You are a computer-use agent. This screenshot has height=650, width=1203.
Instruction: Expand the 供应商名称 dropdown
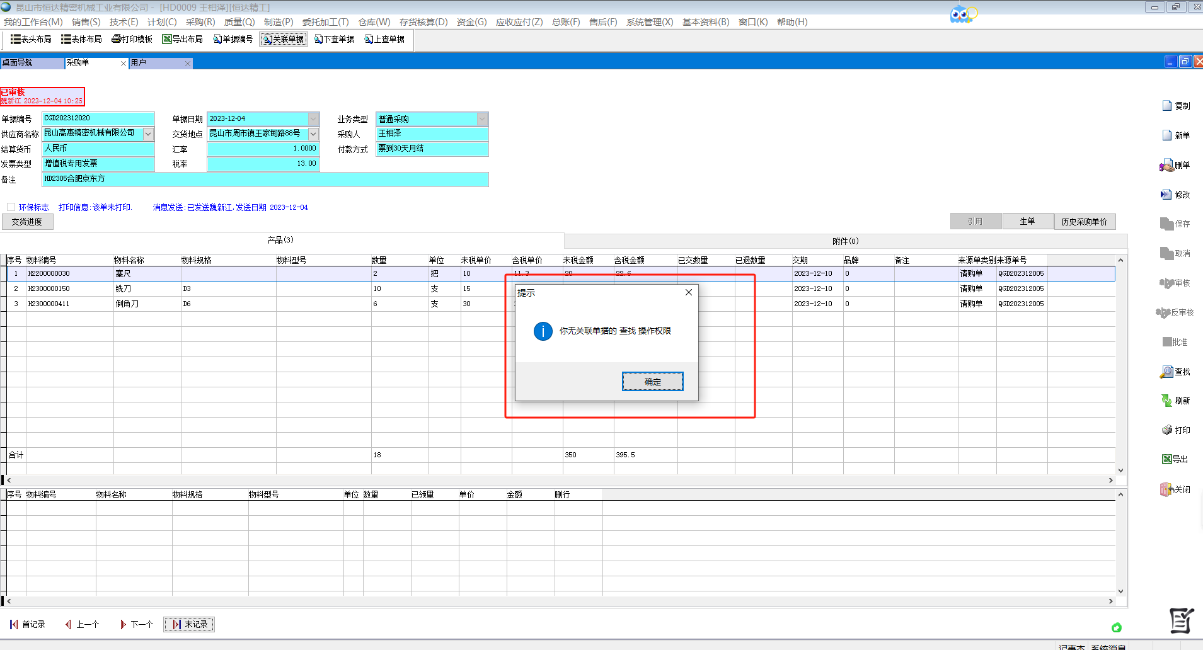click(x=148, y=134)
